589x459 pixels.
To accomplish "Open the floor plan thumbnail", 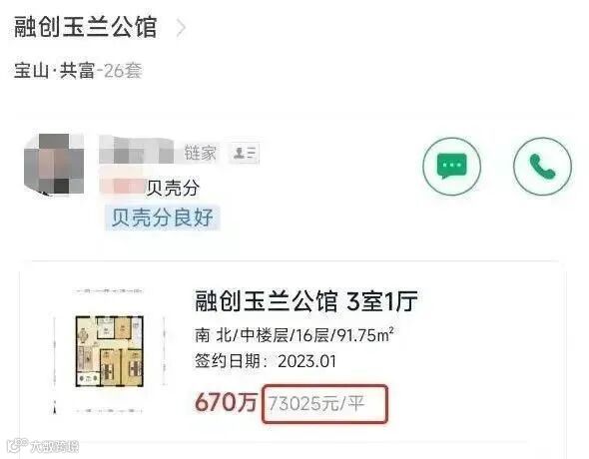I will tap(109, 351).
